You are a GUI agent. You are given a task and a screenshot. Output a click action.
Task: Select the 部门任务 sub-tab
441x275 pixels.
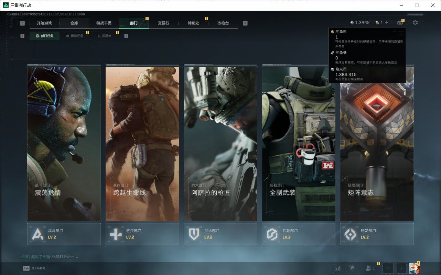click(x=44, y=36)
